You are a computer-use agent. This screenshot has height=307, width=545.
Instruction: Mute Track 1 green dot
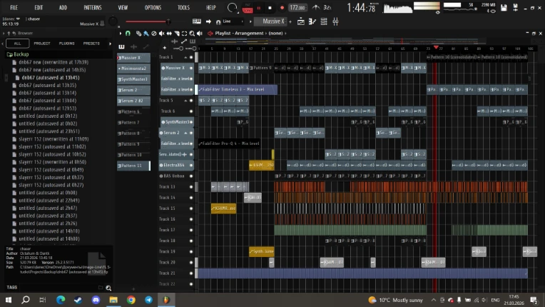(190, 57)
